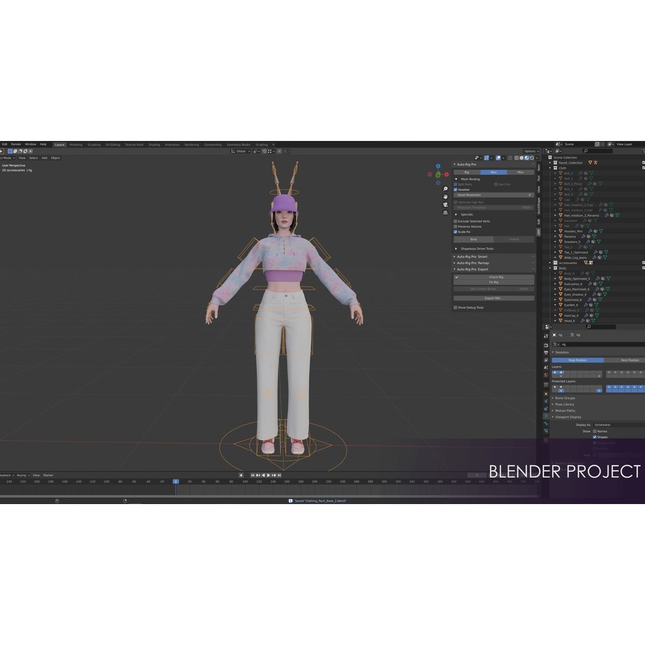Open Bone Constraints properties tab icon

point(546,431)
